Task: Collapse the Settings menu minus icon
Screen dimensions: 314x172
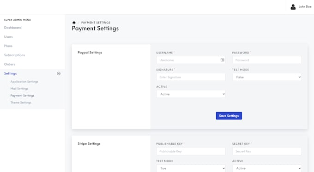Action: tap(59, 73)
